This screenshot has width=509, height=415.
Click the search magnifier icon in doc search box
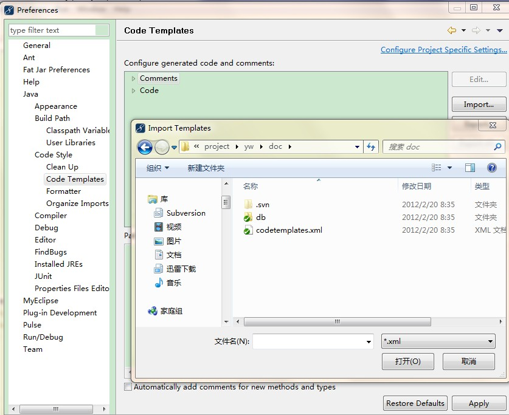[x=497, y=147]
